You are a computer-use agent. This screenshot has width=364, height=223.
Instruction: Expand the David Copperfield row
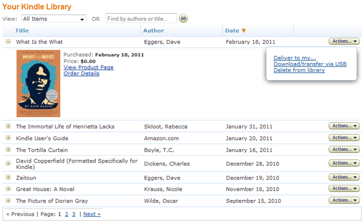[8, 164]
